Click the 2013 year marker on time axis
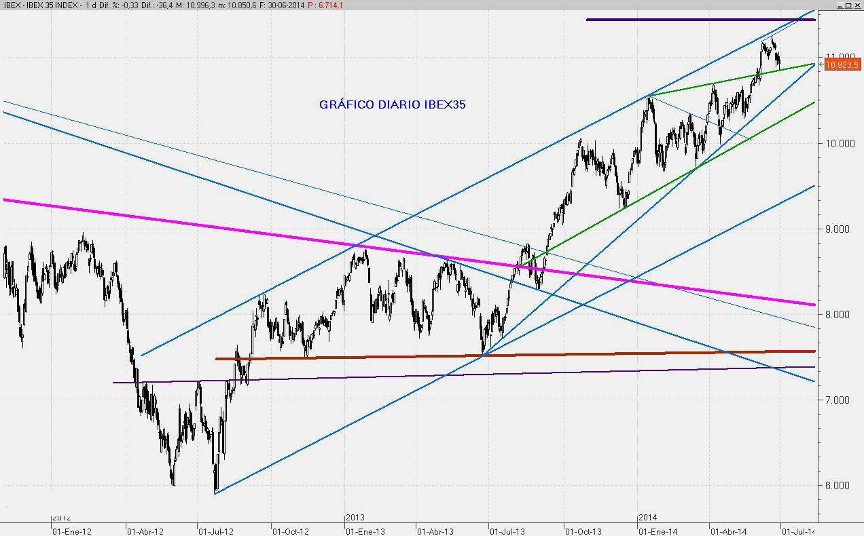 (x=355, y=518)
